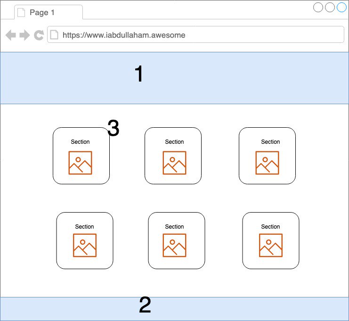The height and width of the screenshot is (321, 349).
Task: Click the Section label in top-left card
Action: click(80, 142)
